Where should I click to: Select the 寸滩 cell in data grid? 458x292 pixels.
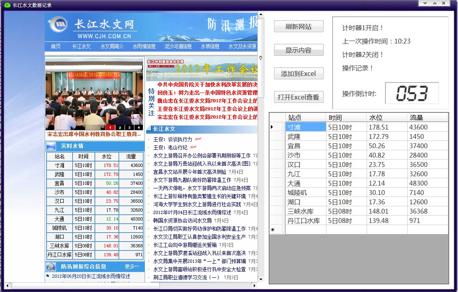305,127
